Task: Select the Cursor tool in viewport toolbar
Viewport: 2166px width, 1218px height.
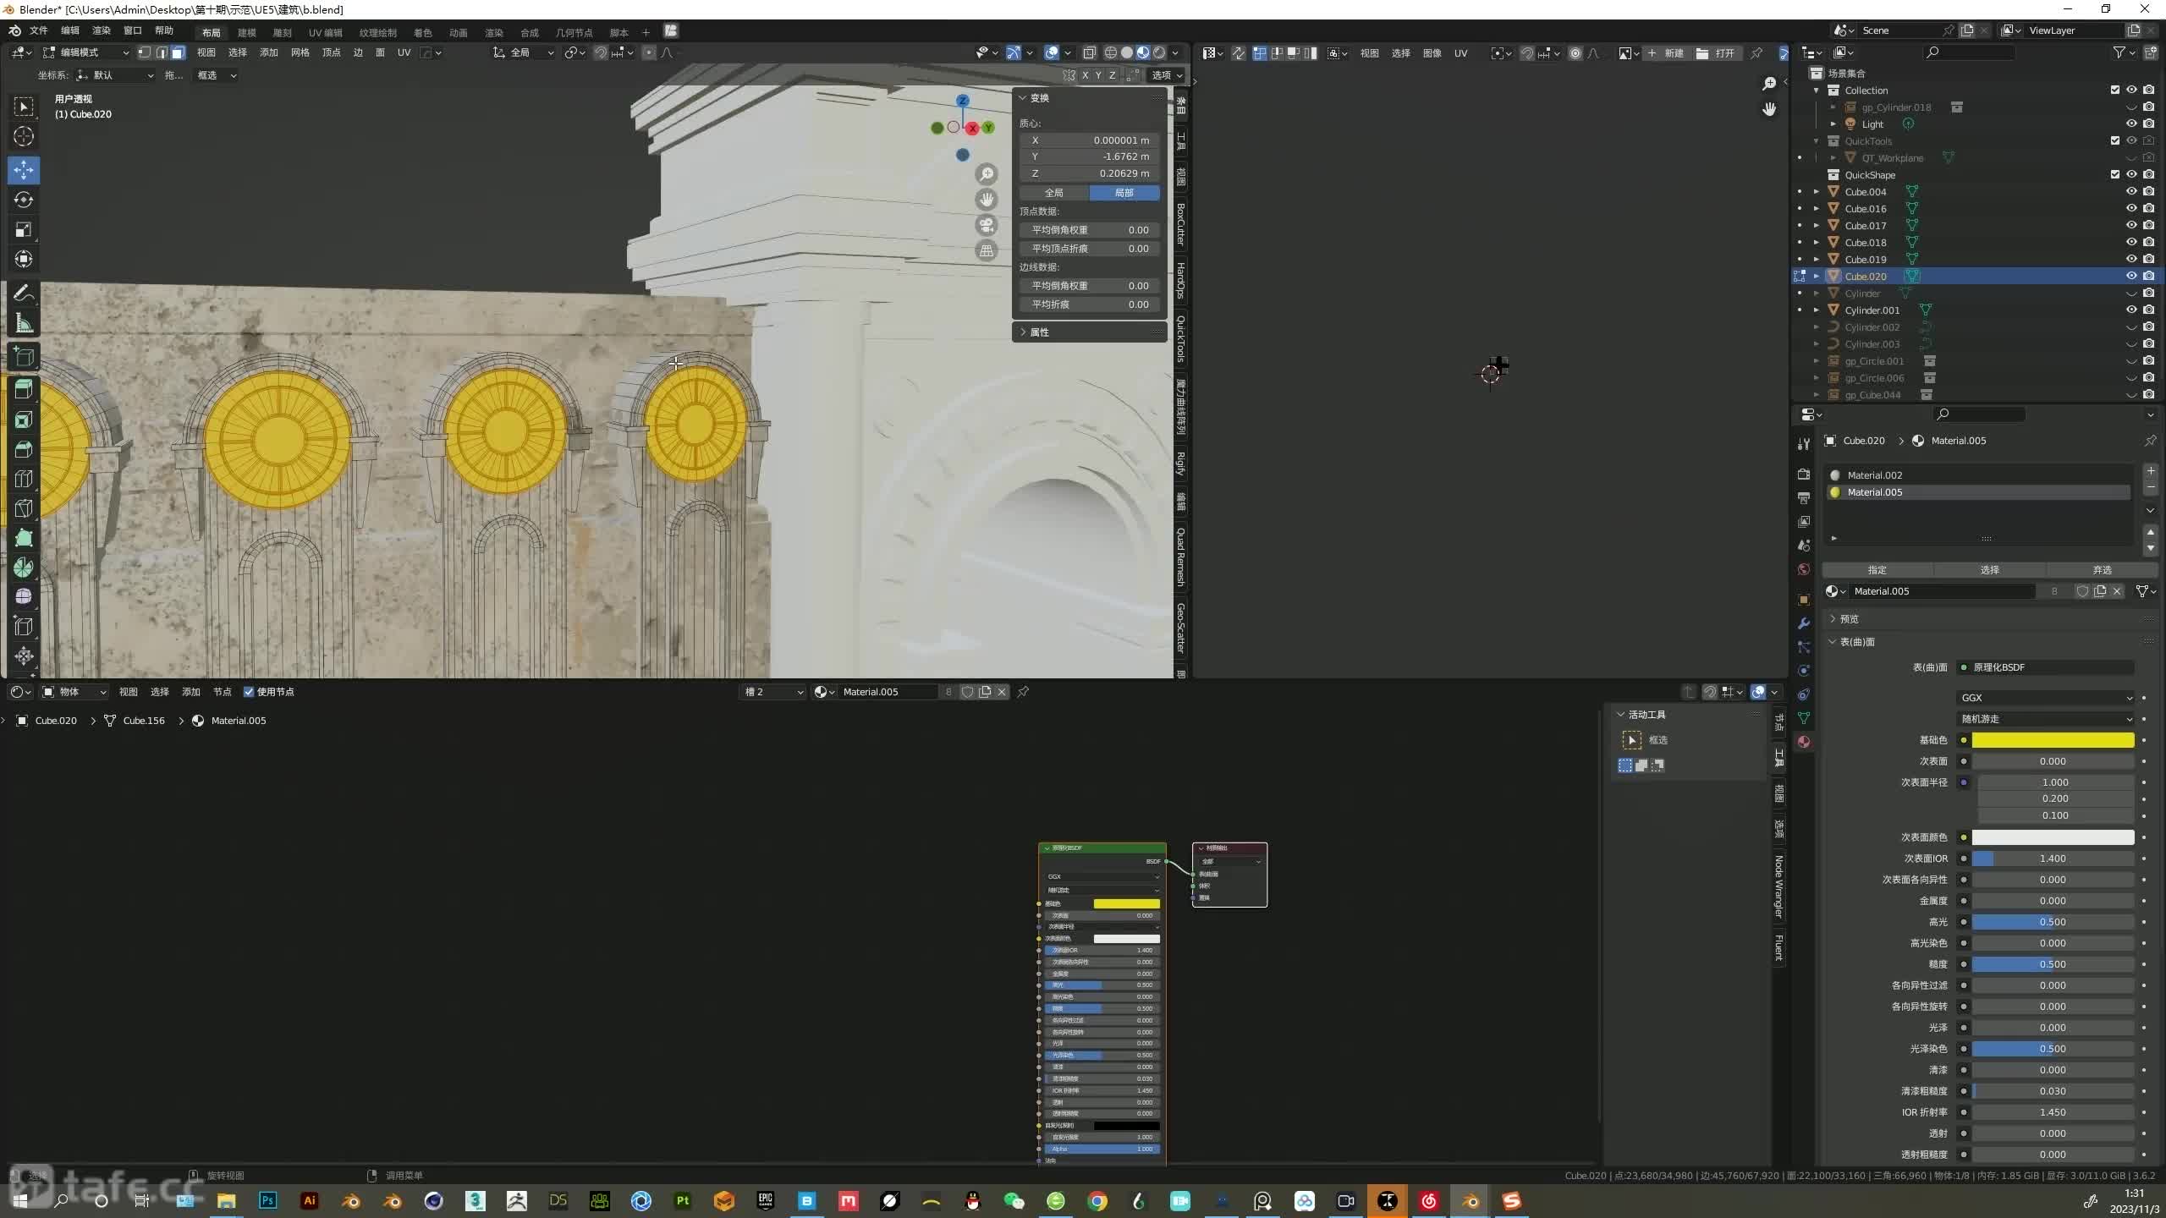Action: 24,136
